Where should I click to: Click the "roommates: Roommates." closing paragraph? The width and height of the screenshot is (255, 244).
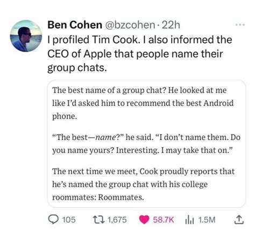click(x=143, y=184)
